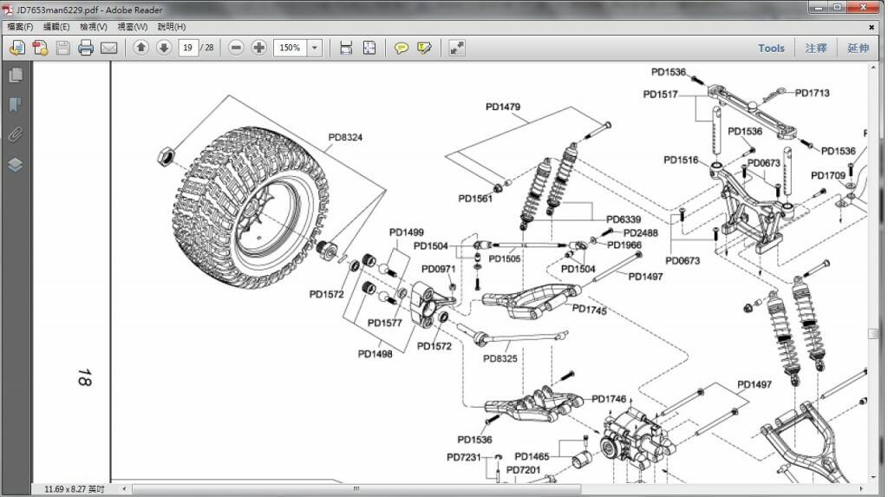Viewport: 888px width, 497px height.
Task: Show Layers panel in sidebar
Action: pyautogui.click(x=16, y=164)
